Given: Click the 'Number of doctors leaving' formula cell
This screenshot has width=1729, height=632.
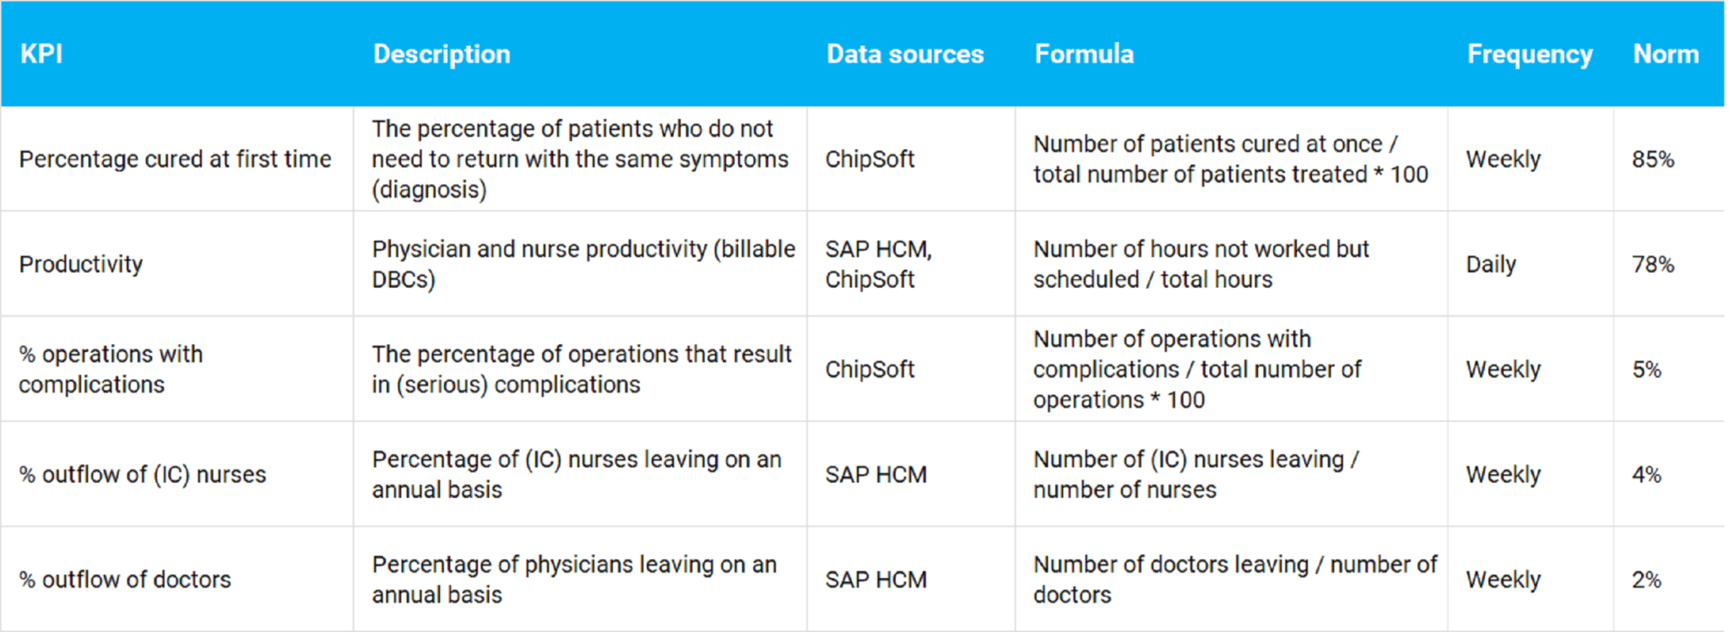Looking at the screenshot, I should [1234, 580].
